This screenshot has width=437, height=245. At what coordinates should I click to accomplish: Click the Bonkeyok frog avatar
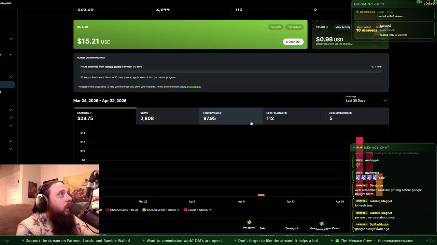[x=321, y=224]
